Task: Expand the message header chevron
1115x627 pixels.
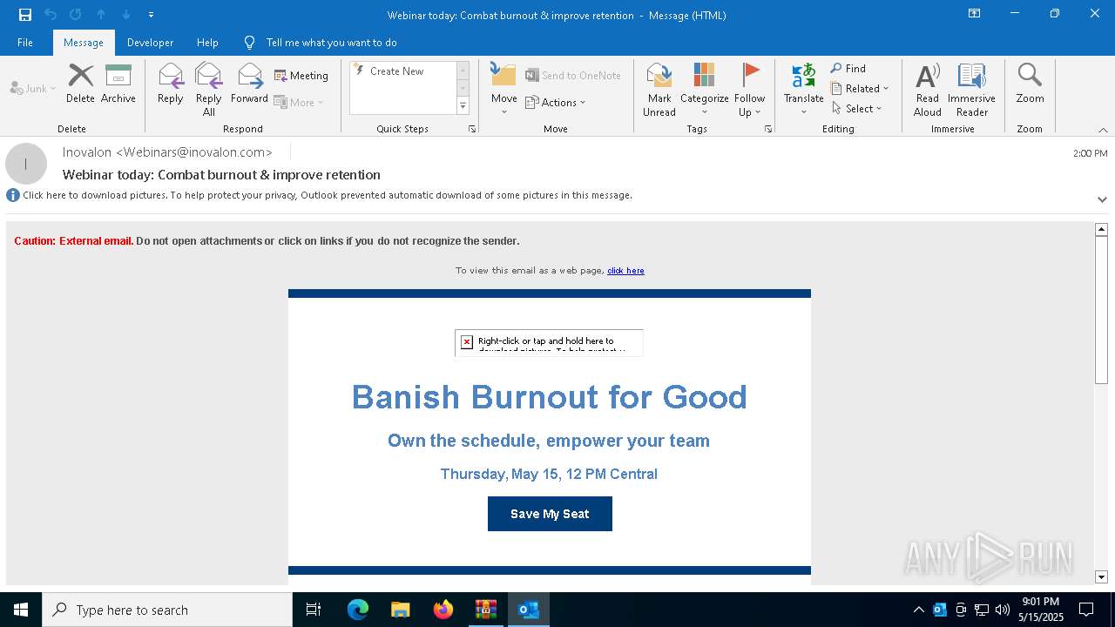Action: (x=1102, y=199)
